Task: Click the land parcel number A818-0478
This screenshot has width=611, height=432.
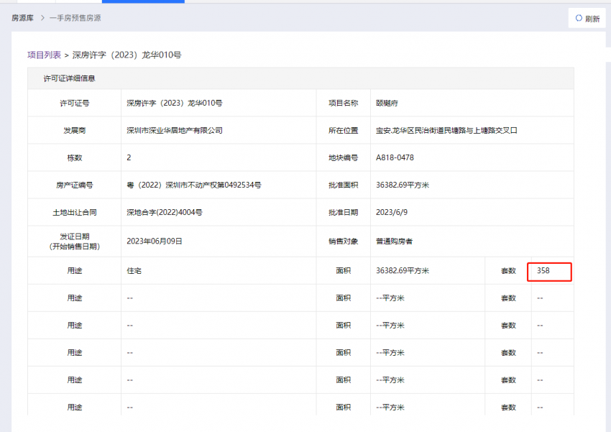Action: 395,157
